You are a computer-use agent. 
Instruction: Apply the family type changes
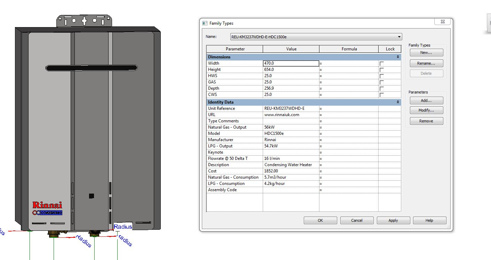pos(393,220)
